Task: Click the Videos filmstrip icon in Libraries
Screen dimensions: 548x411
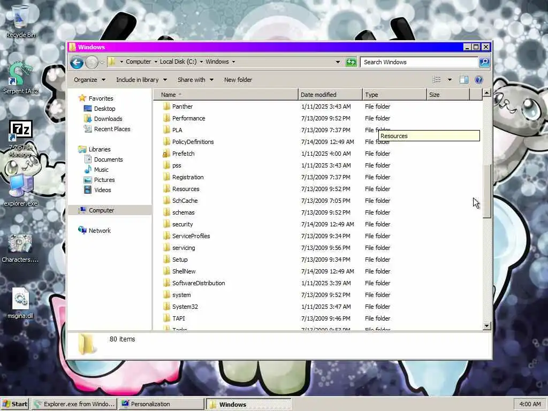Action: (x=88, y=190)
